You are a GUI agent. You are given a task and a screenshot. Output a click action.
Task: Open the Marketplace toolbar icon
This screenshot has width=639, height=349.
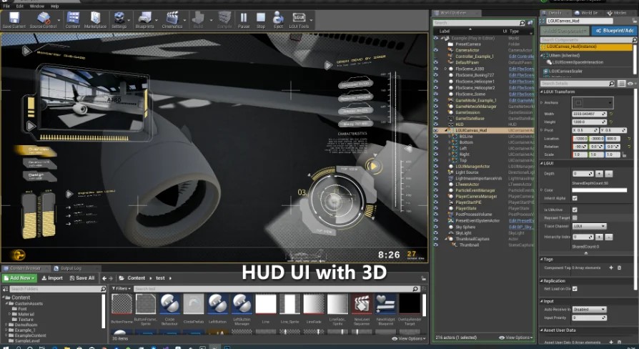tap(95, 19)
